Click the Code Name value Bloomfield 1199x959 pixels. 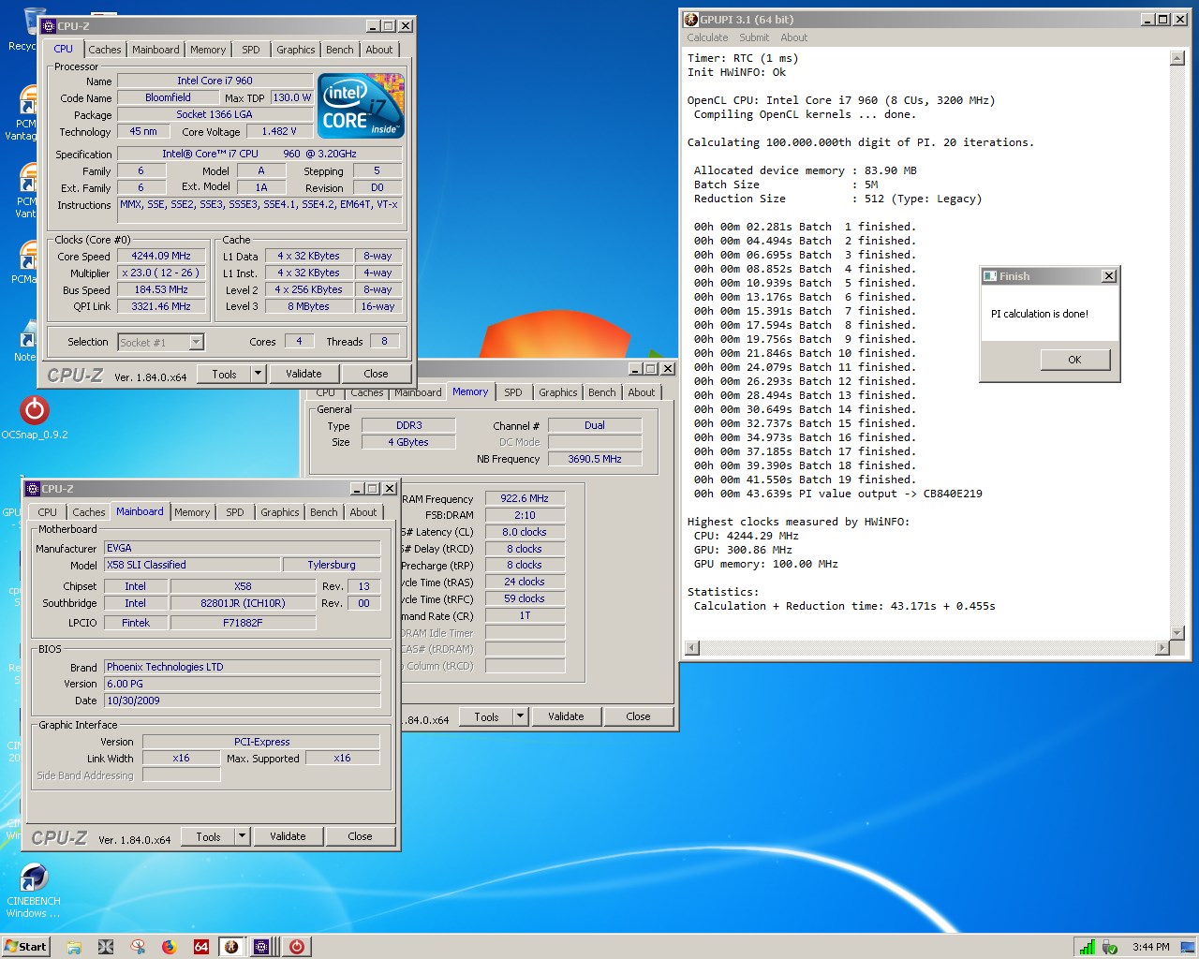[x=168, y=97]
